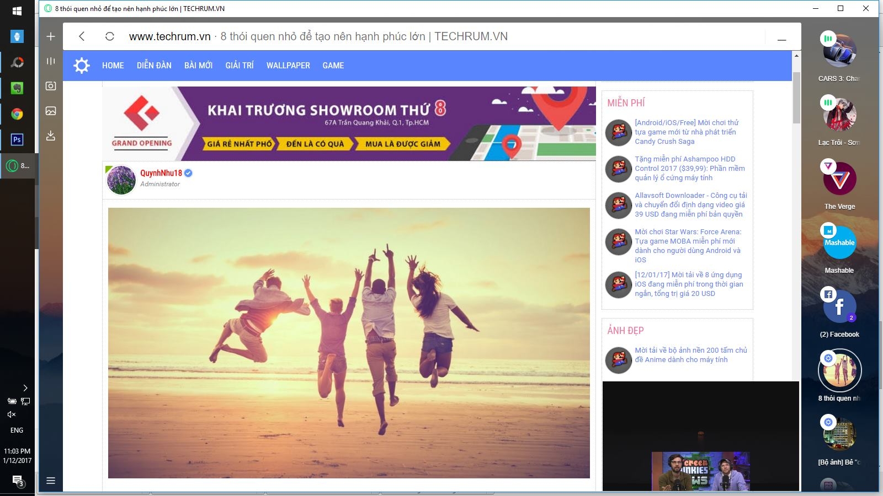Click the address bar URL text
The width and height of the screenshot is (883, 496).
pos(169,36)
